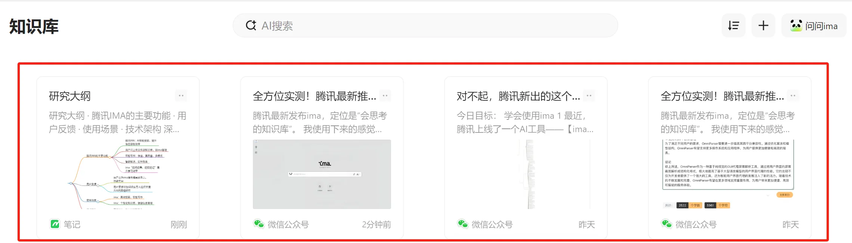Open more options on 研究大纲 card

tap(181, 96)
